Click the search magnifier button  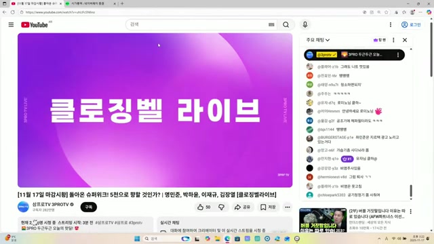pos(286,24)
